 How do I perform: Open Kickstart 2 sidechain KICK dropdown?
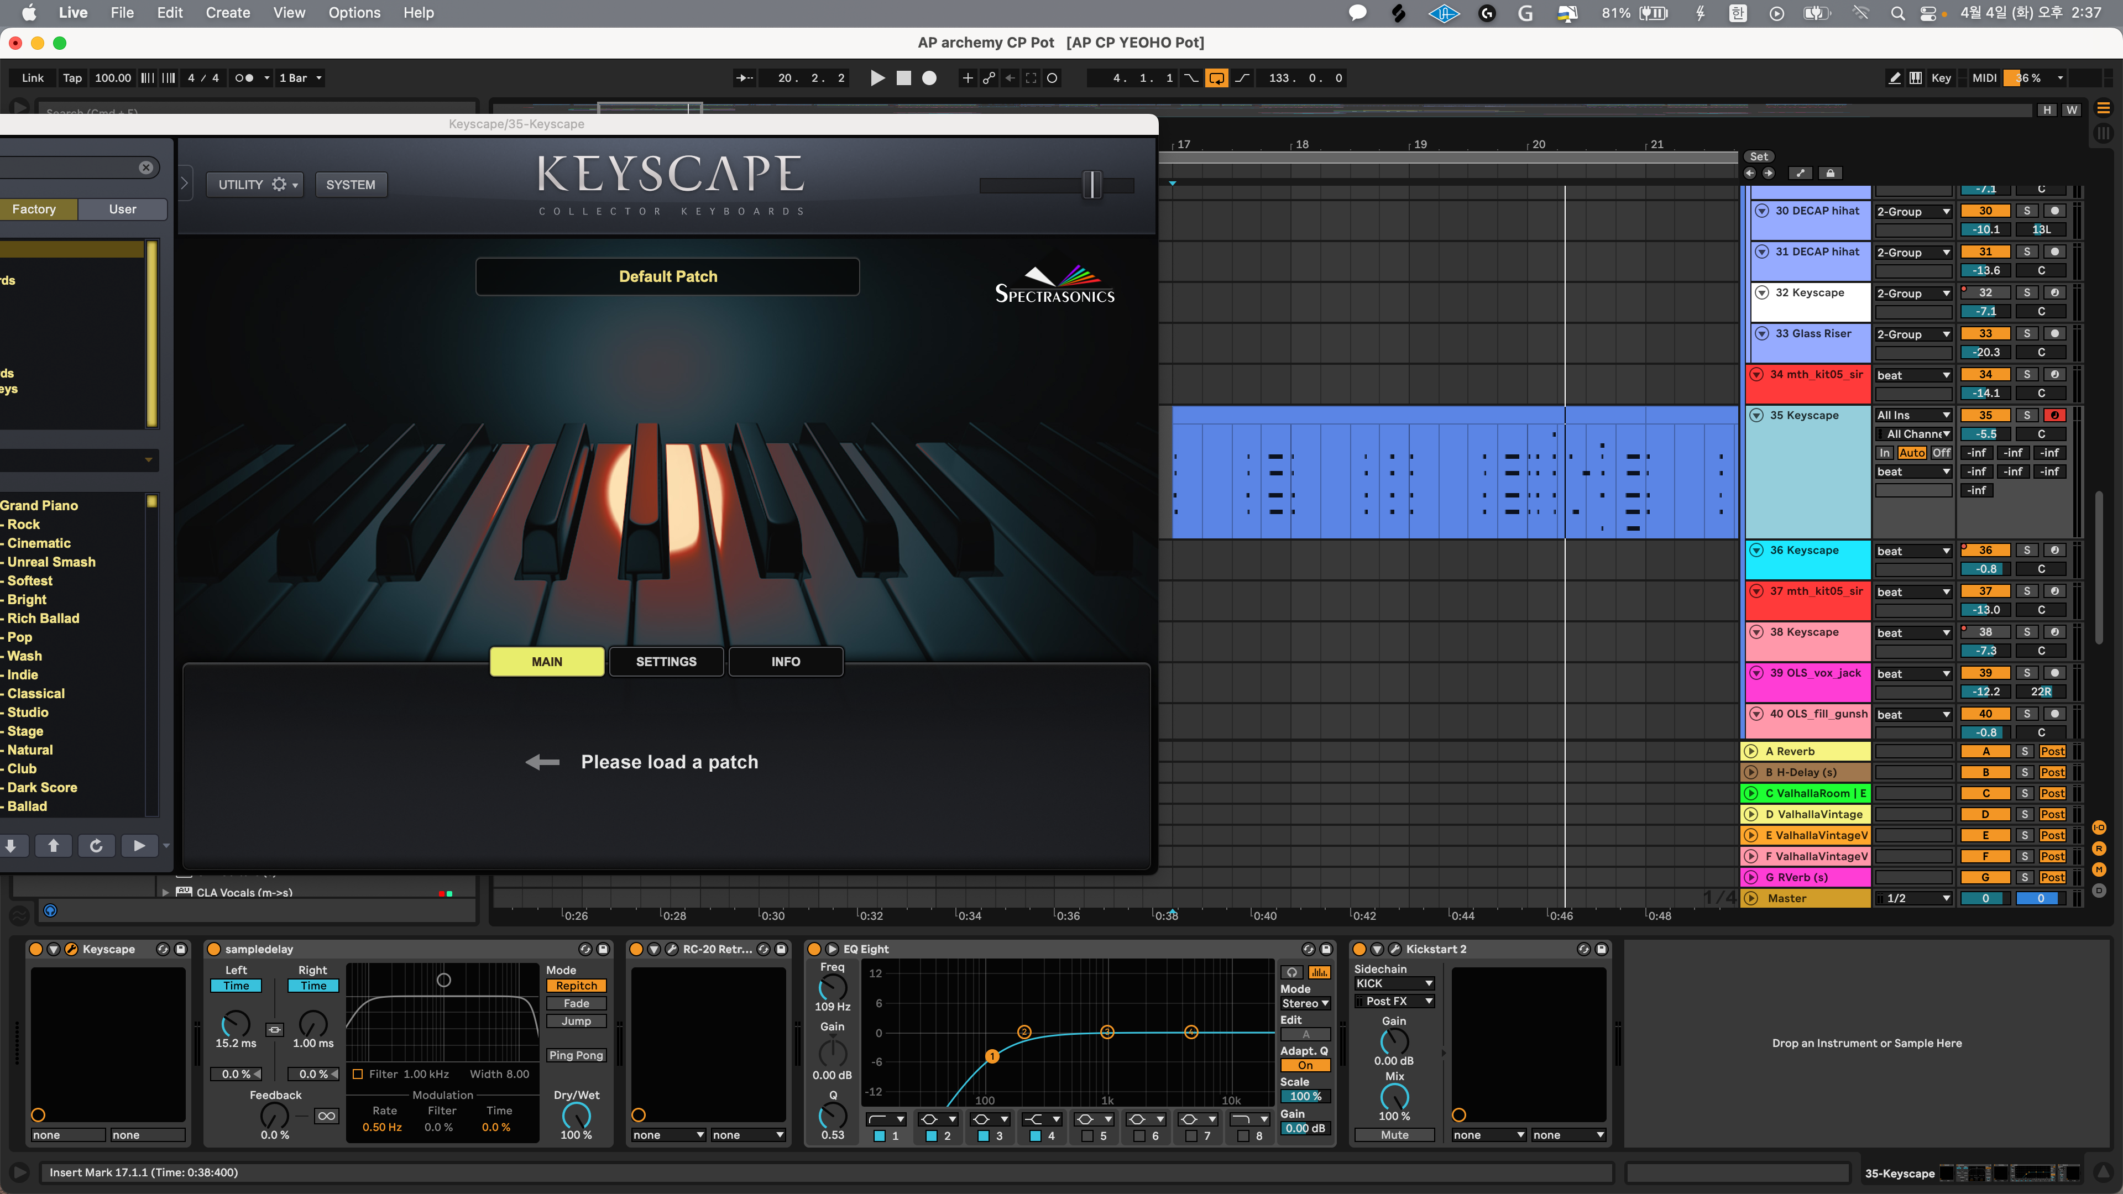tap(1394, 984)
